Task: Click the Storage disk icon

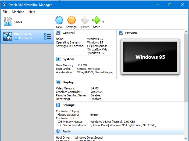Action: coord(58,105)
